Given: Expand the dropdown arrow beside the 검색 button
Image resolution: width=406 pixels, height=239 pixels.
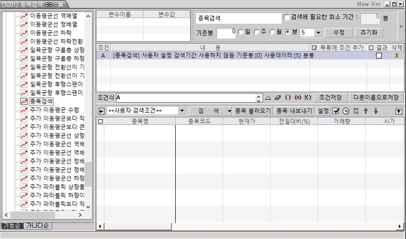Looking at the screenshot, I should (x=229, y=111).
